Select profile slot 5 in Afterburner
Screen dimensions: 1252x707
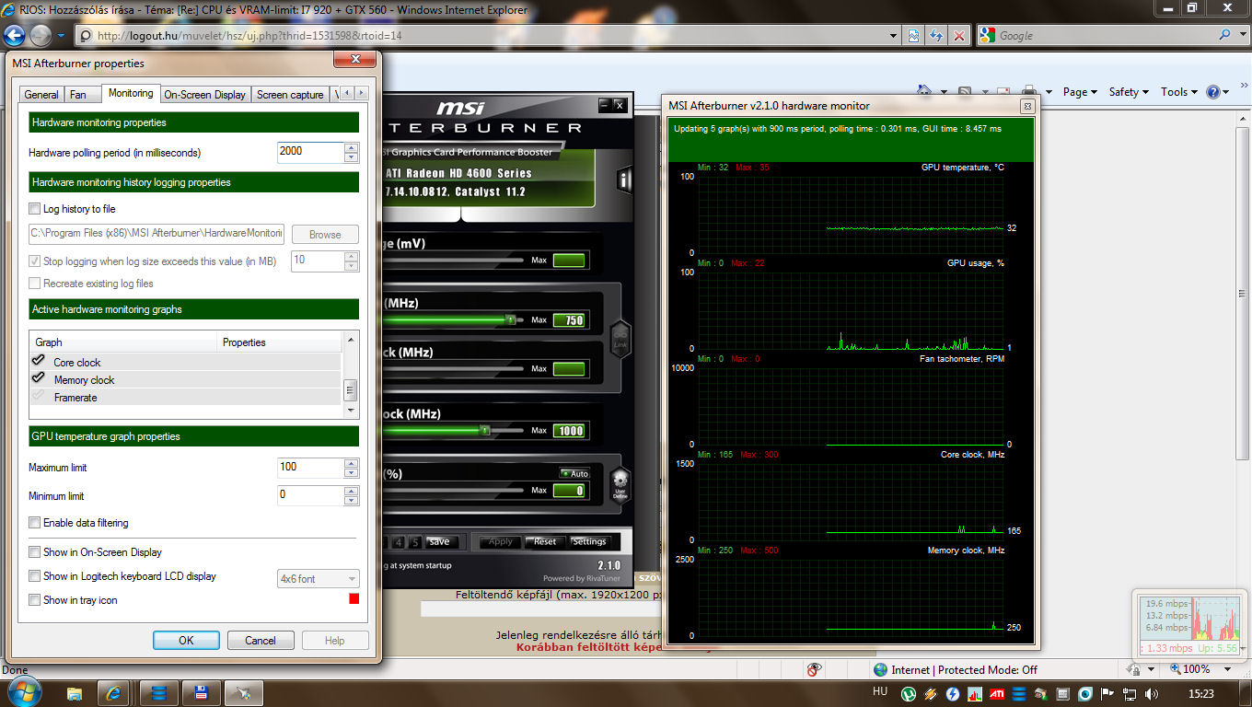click(x=414, y=542)
